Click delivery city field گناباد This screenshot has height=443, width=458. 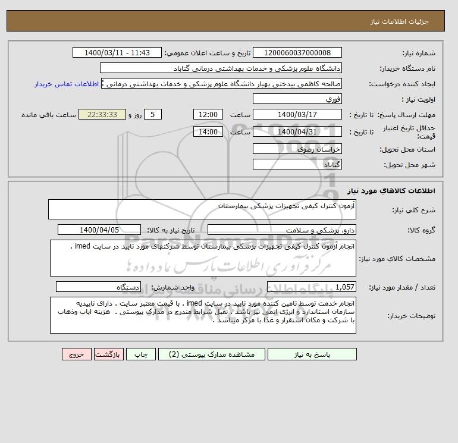click(x=297, y=164)
